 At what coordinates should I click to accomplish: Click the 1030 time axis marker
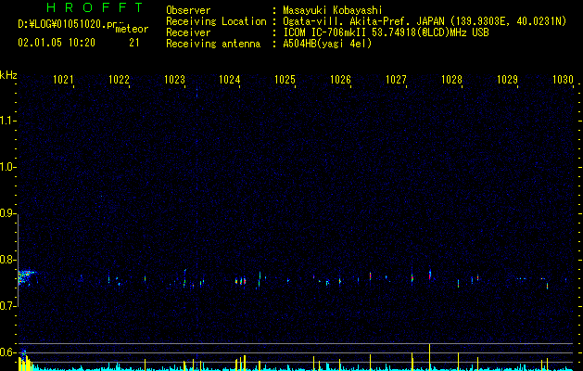click(563, 79)
